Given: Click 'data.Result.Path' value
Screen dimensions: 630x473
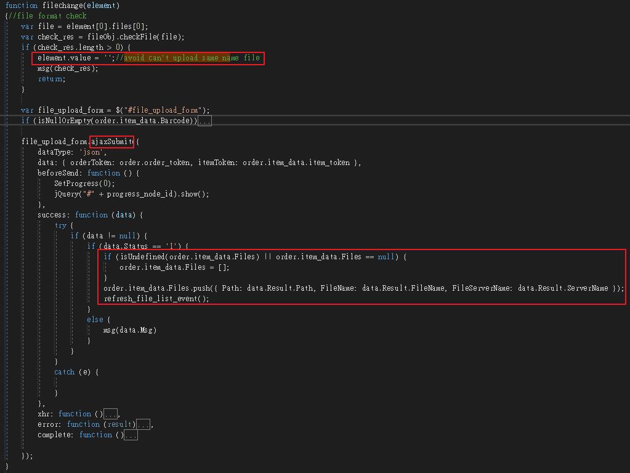Looking at the screenshot, I should tap(280, 288).
